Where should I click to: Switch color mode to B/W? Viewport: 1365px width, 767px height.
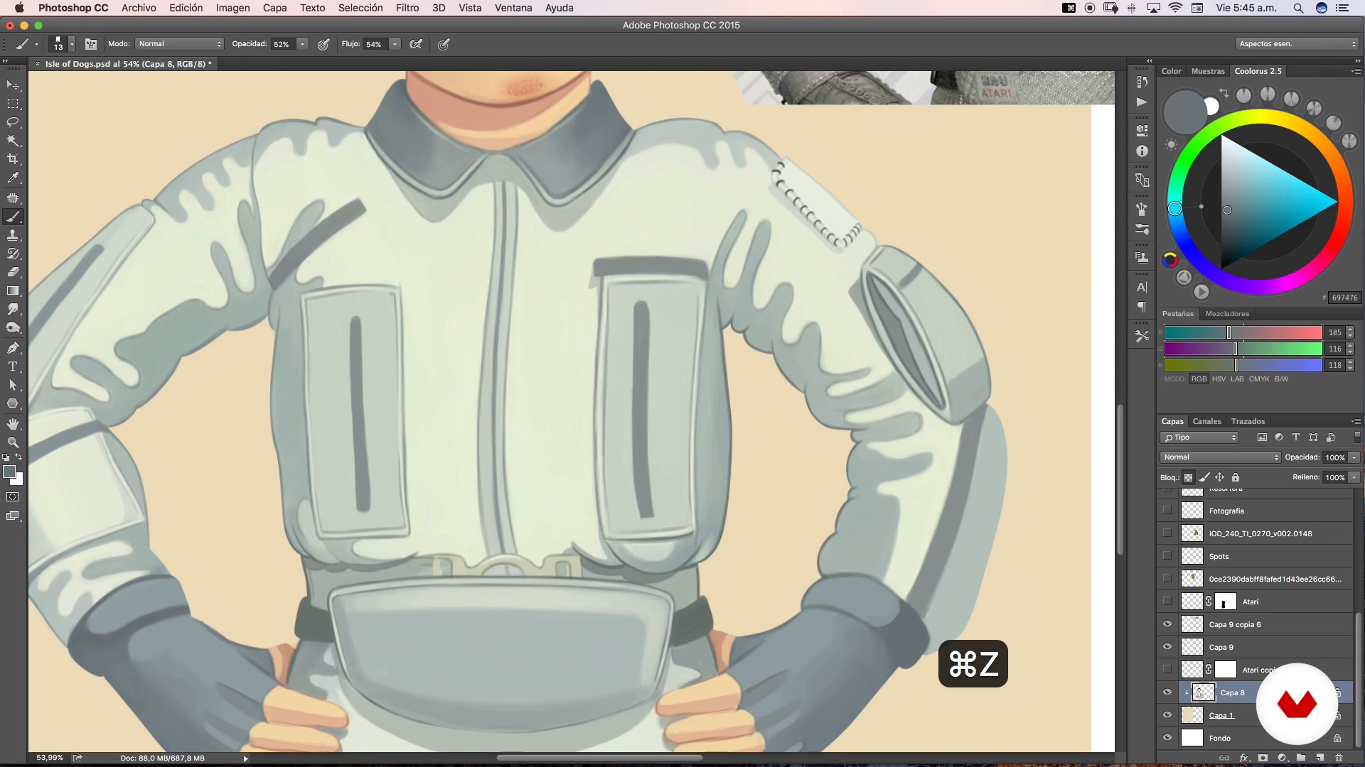tap(1281, 379)
